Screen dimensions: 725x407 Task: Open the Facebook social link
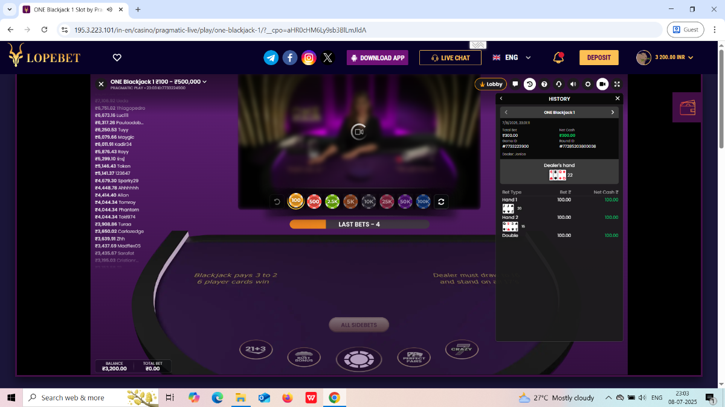[x=290, y=58]
